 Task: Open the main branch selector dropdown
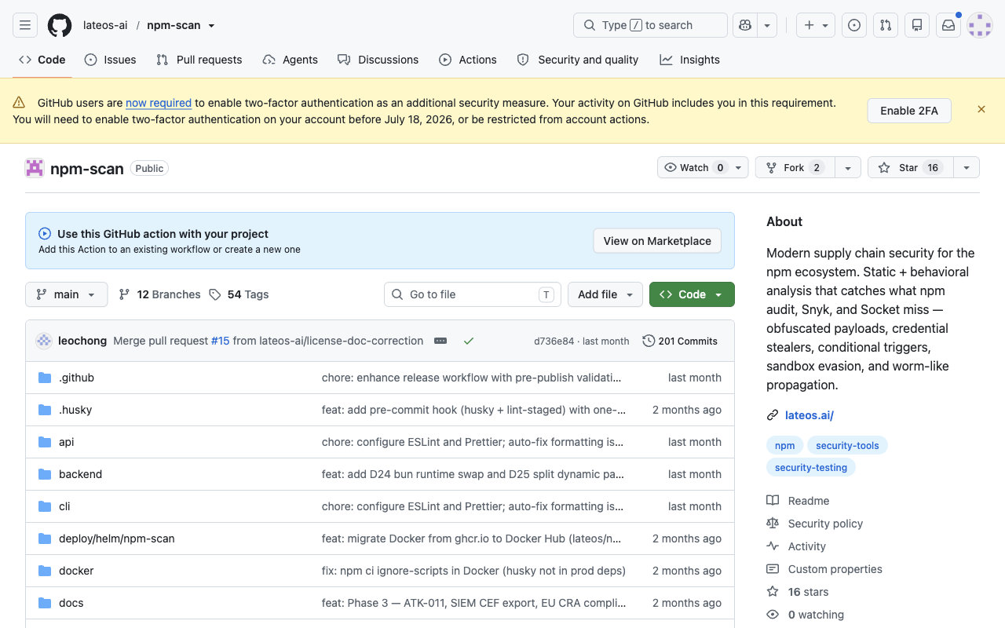pos(66,294)
